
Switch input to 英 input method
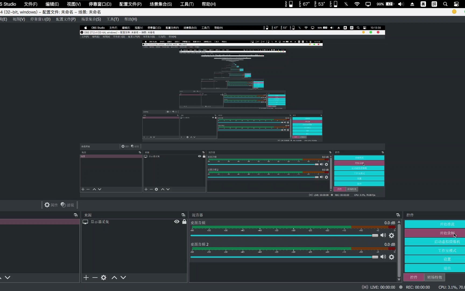pyautogui.click(x=423, y=4)
